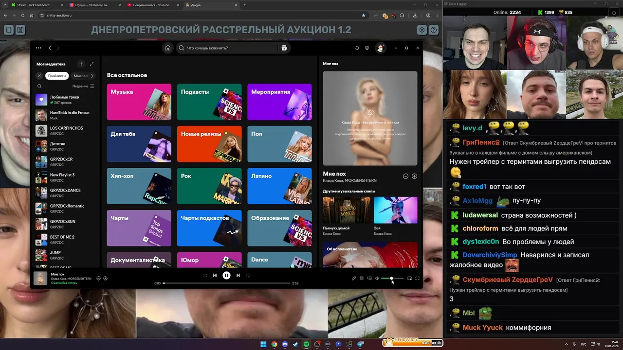This screenshot has width=623, height=350.
Task: Open the Музыка category tile
Action: point(139,102)
